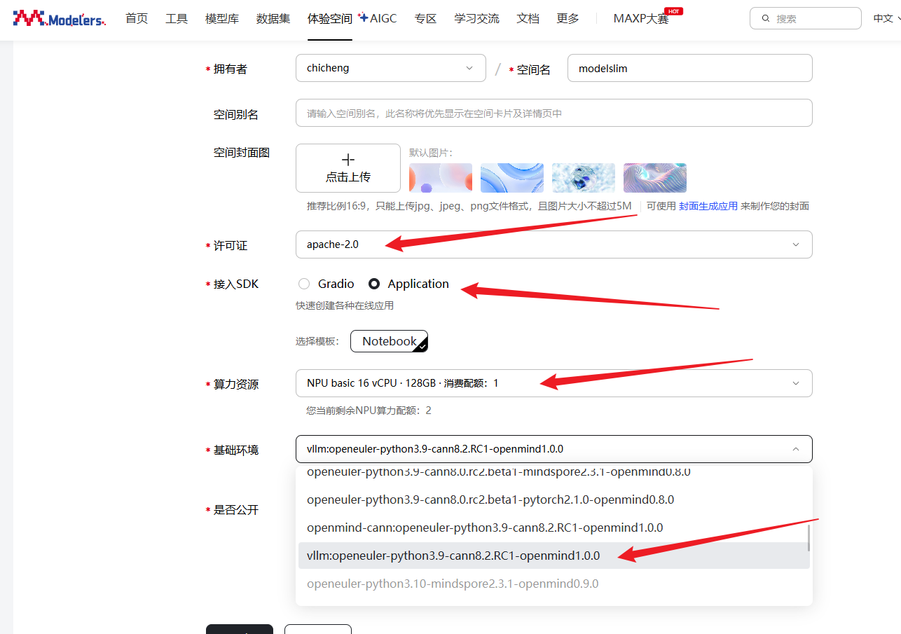
Task: Choose openmind-cann:openeuler-python3.9-cann8.2.RC1 option
Action: click(x=554, y=528)
